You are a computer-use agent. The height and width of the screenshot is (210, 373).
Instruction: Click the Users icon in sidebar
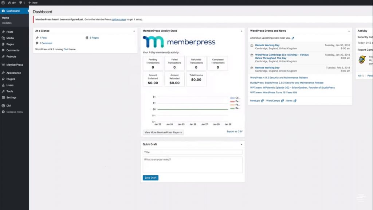tap(3, 85)
